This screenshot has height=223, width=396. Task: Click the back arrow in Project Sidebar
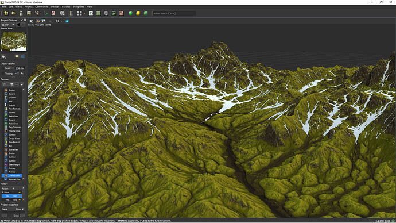(x=18, y=25)
